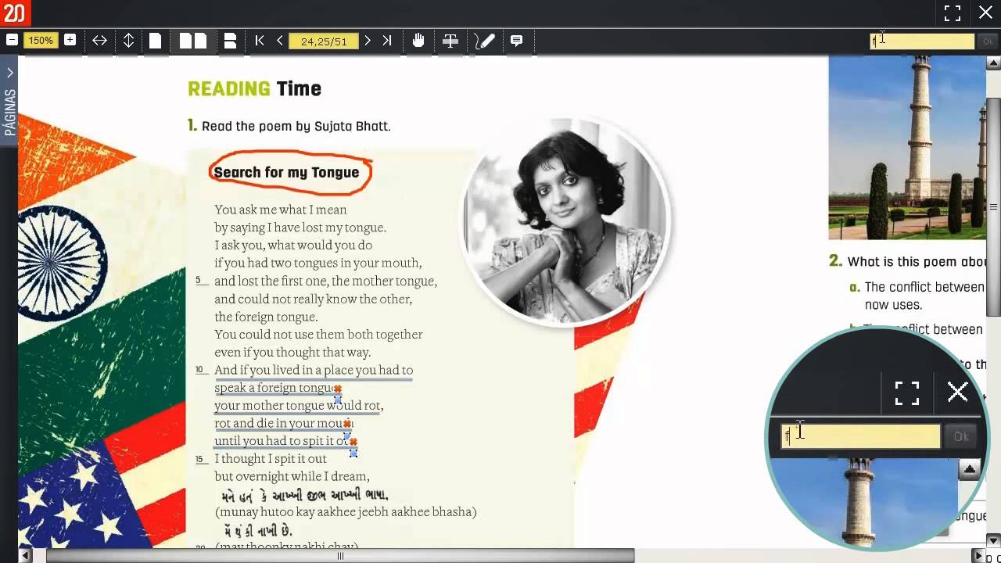
Task: Select the continuous page layout icon
Action: tap(230, 41)
